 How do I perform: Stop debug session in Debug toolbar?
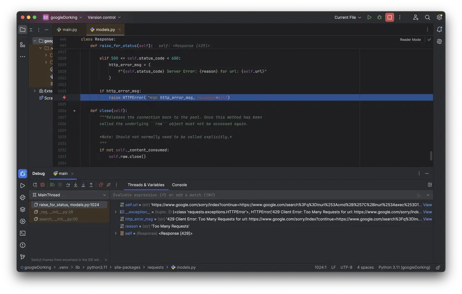pyautogui.click(x=42, y=185)
